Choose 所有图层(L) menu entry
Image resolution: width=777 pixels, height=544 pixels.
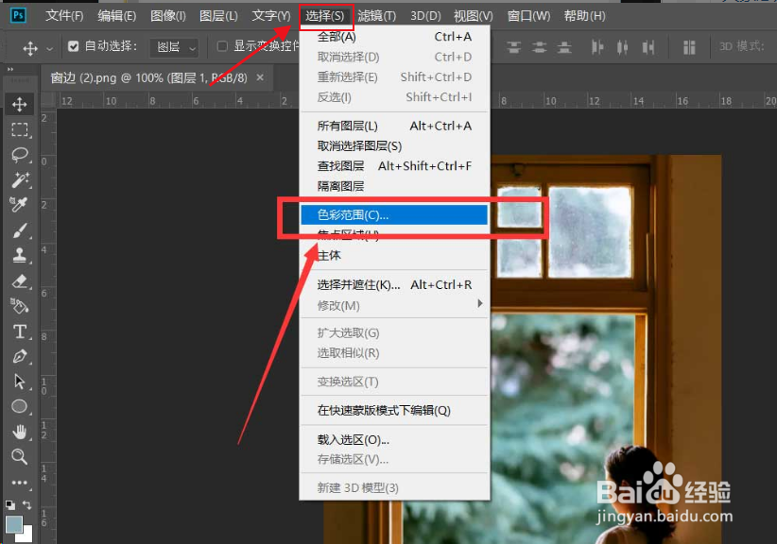click(x=394, y=127)
